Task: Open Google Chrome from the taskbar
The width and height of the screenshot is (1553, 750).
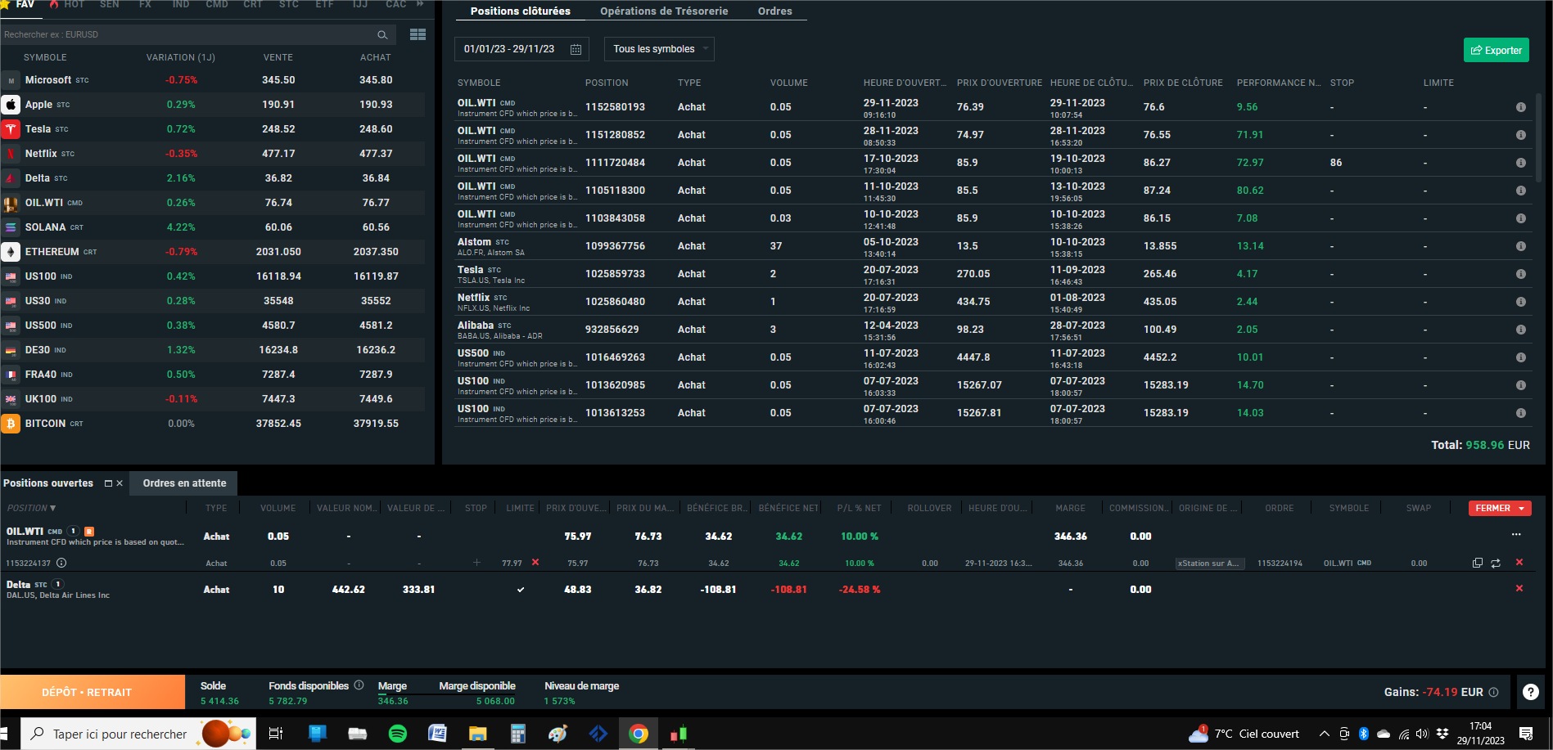Action: click(638, 734)
